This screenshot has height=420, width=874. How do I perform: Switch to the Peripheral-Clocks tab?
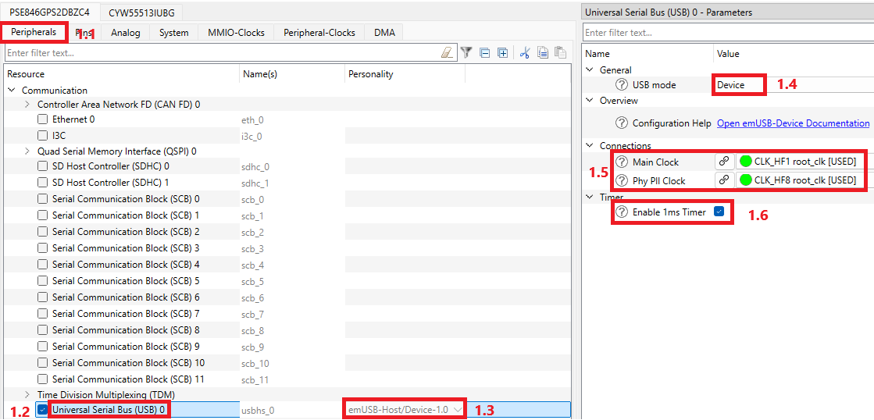click(319, 33)
